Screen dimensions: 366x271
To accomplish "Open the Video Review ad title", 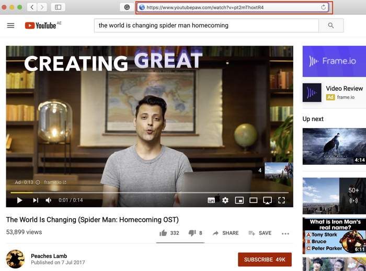I will pyautogui.click(x=344, y=88).
